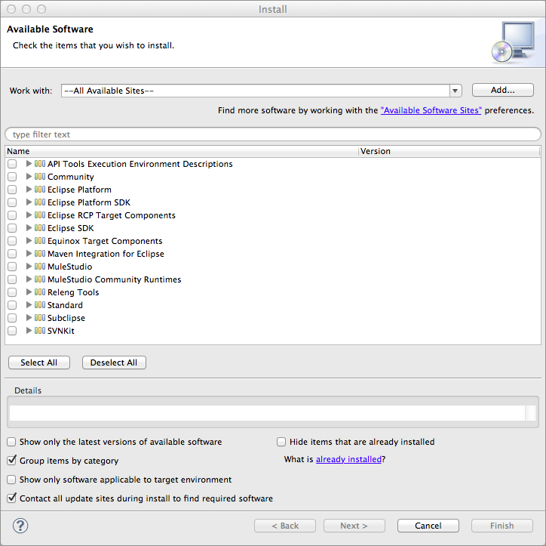Select the Equinox Target Components row text

(x=105, y=241)
